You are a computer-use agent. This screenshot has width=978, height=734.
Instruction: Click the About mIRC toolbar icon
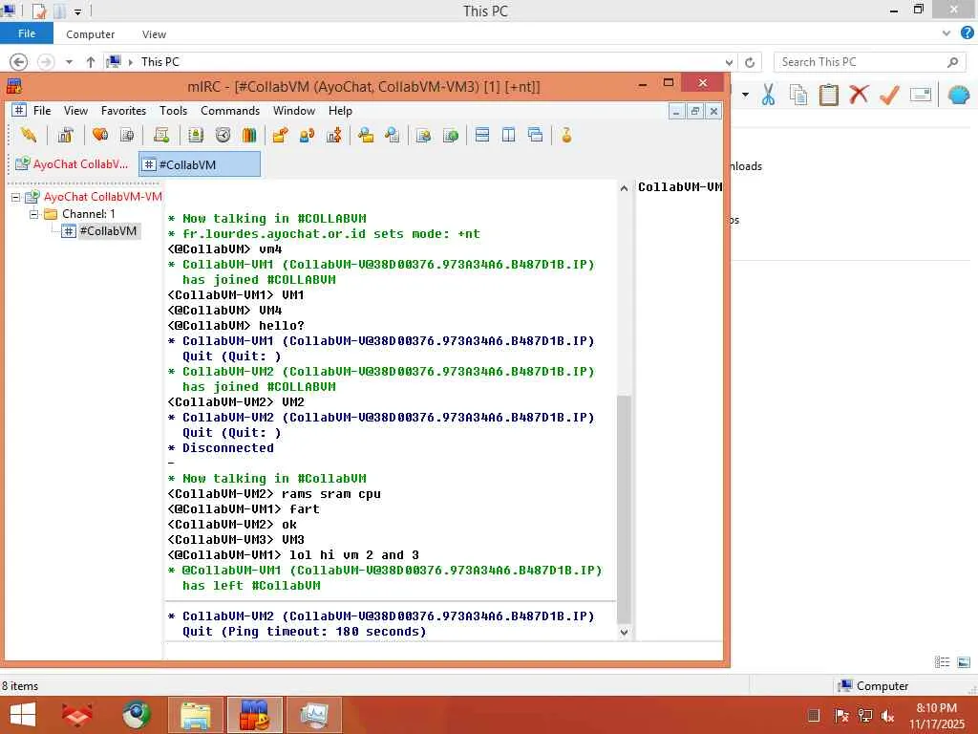pyautogui.click(x=566, y=135)
